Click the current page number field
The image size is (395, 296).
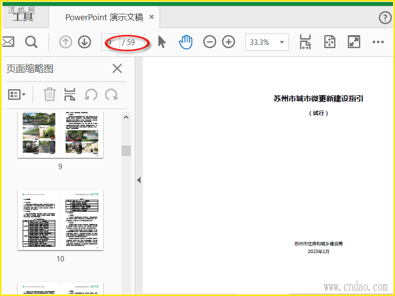coord(111,42)
